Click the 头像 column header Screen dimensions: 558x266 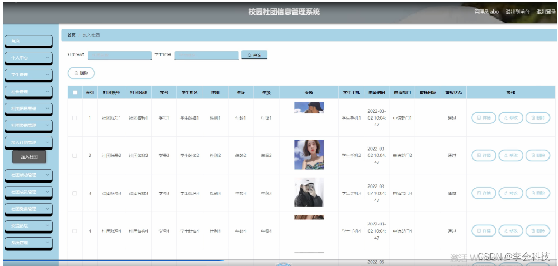click(308, 92)
